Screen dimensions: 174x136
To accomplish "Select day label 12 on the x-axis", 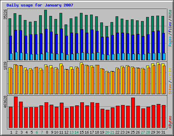I will click(66, 132).
